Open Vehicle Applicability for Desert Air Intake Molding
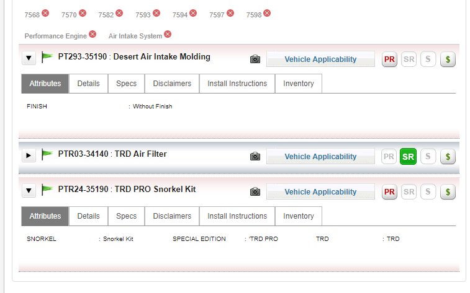Image resolution: width=470 pixels, height=293 pixels. tap(320, 59)
